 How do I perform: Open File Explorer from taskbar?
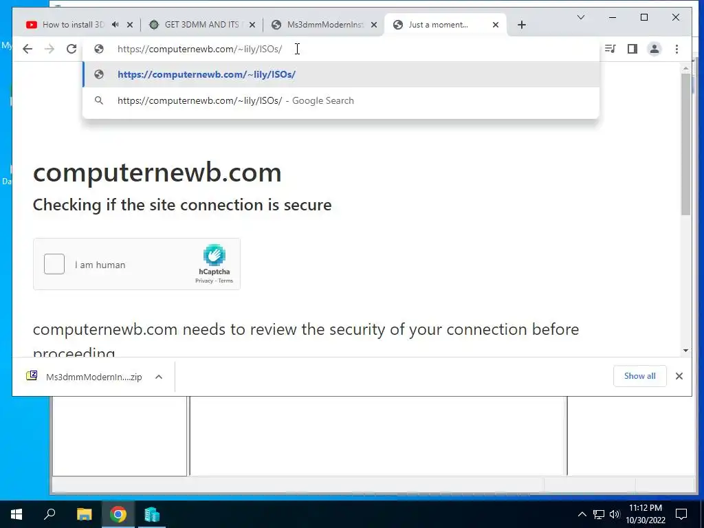[x=84, y=514]
